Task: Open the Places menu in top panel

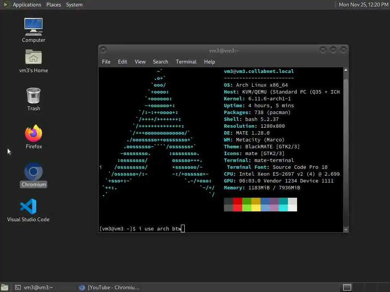Action: tap(53, 5)
